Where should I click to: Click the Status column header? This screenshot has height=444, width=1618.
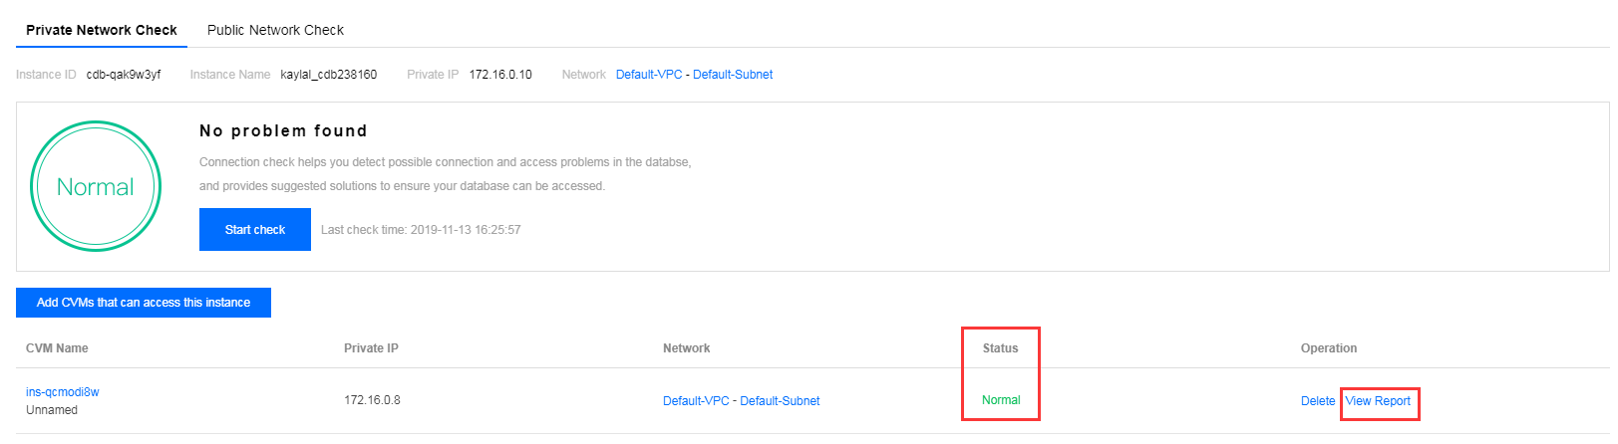pyautogui.click(x=1000, y=348)
